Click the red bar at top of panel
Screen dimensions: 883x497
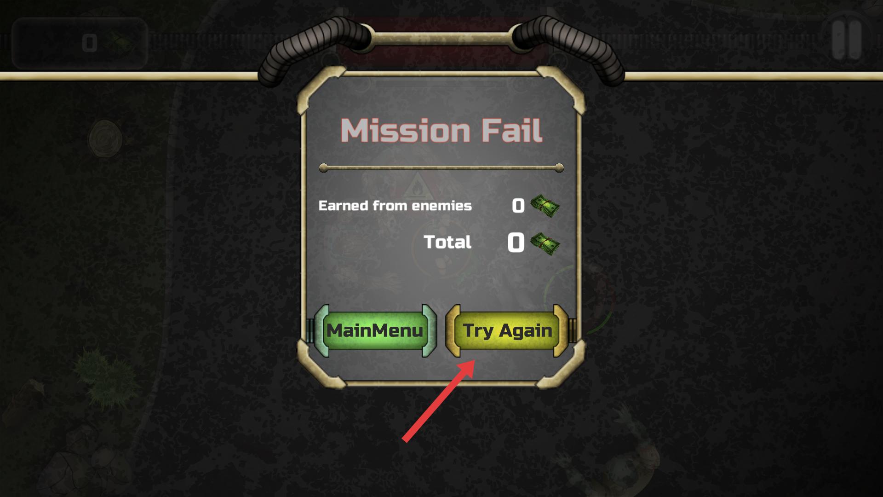tap(441, 42)
